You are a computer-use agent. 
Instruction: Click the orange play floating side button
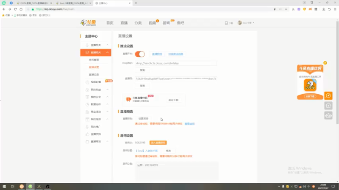click(x=328, y=96)
